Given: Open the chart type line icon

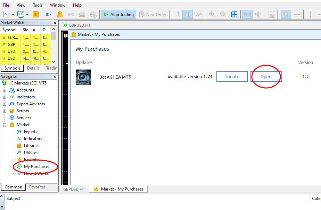Looking at the screenshot, I should click(x=7, y=15).
